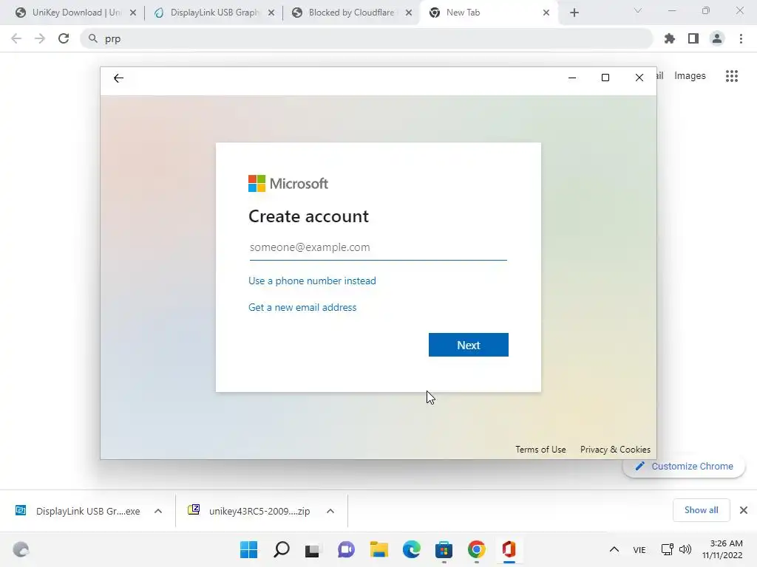Close the DisplayLink USB Graphics tab

271,13
